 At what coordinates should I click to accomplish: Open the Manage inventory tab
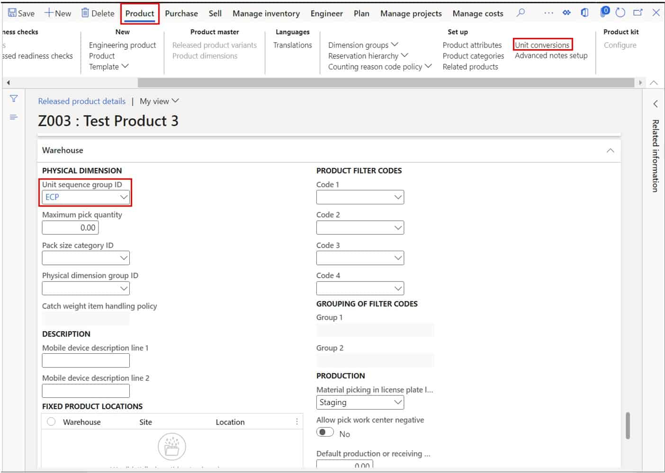tap(266, 13)
